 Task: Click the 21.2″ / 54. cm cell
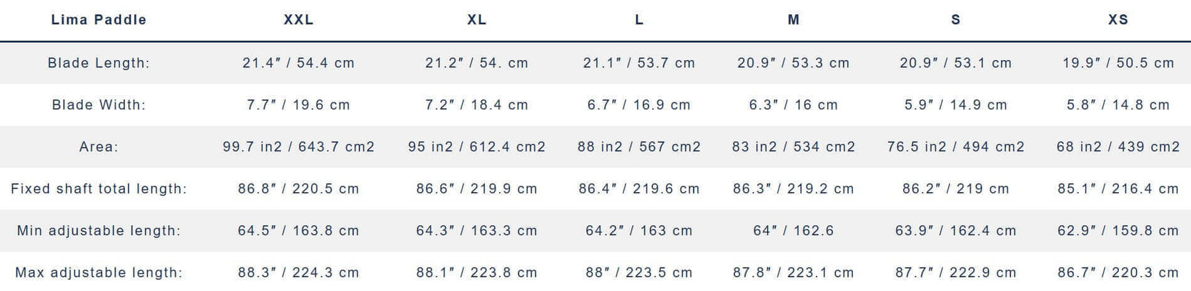pyautogui.click(x=476, y=63)
